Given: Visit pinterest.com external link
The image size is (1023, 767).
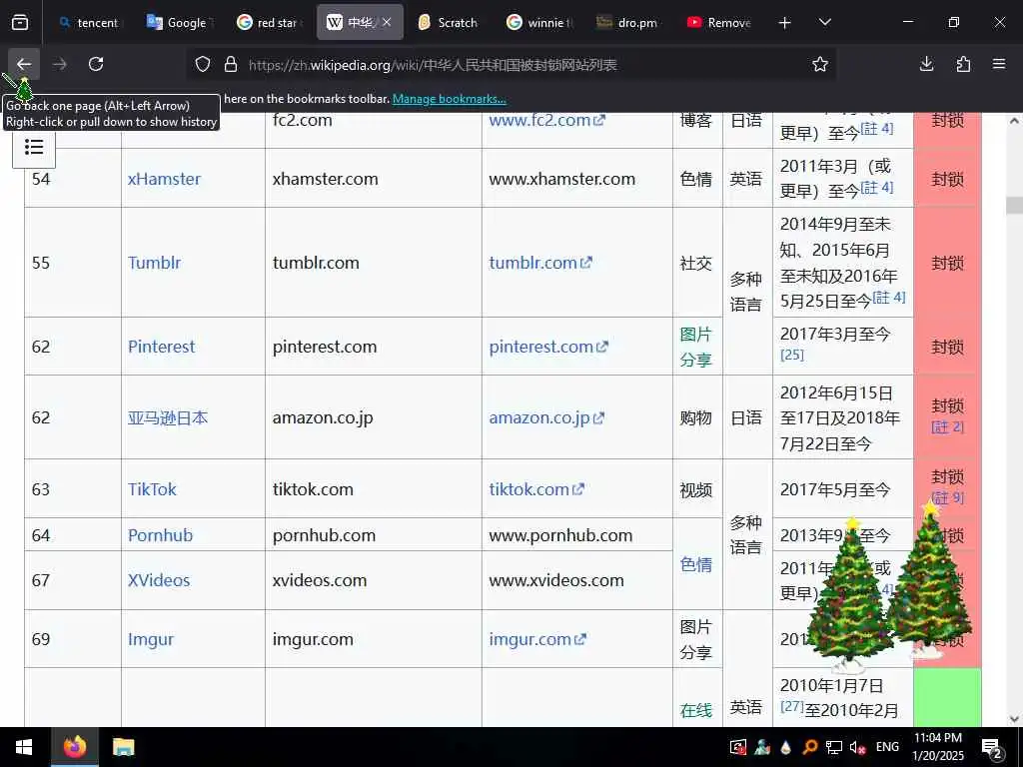Looking at the screenshot, I should click(548, 347).
